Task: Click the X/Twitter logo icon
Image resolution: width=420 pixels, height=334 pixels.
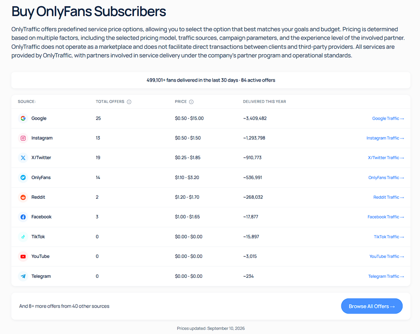Action: (x=23, y=158)
